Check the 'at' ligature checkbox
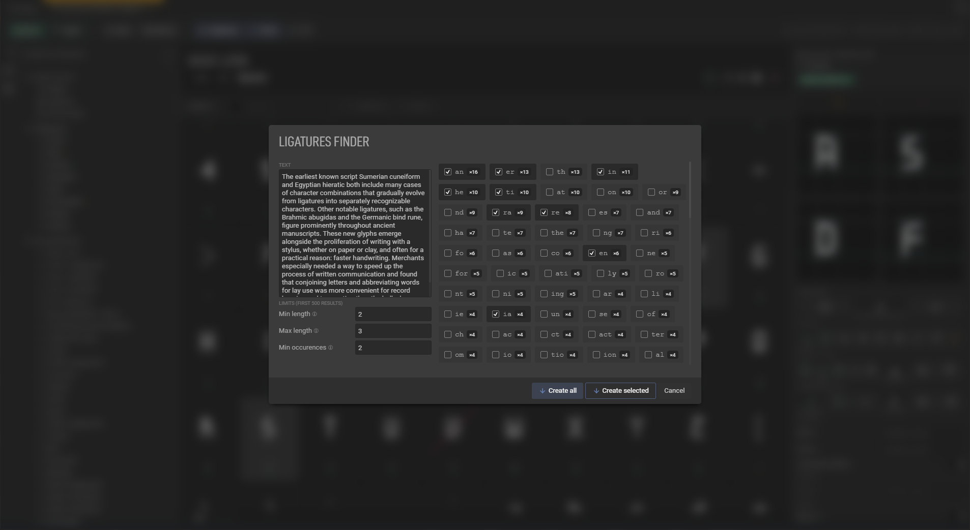The width and height of the screenshot is (970, 530). tap(550, 192)
